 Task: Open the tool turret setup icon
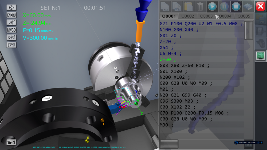point(260,43)
